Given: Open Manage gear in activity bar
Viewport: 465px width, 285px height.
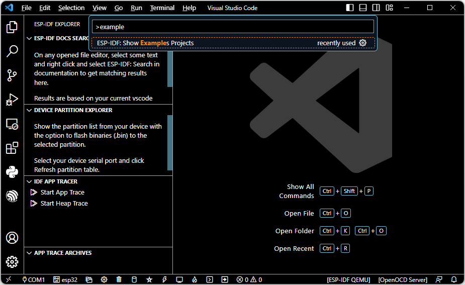Looking at the screenshot, I should pos(12,262).
